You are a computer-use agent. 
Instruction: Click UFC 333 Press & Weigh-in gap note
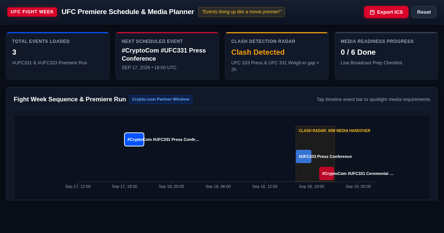click(275, 66)
